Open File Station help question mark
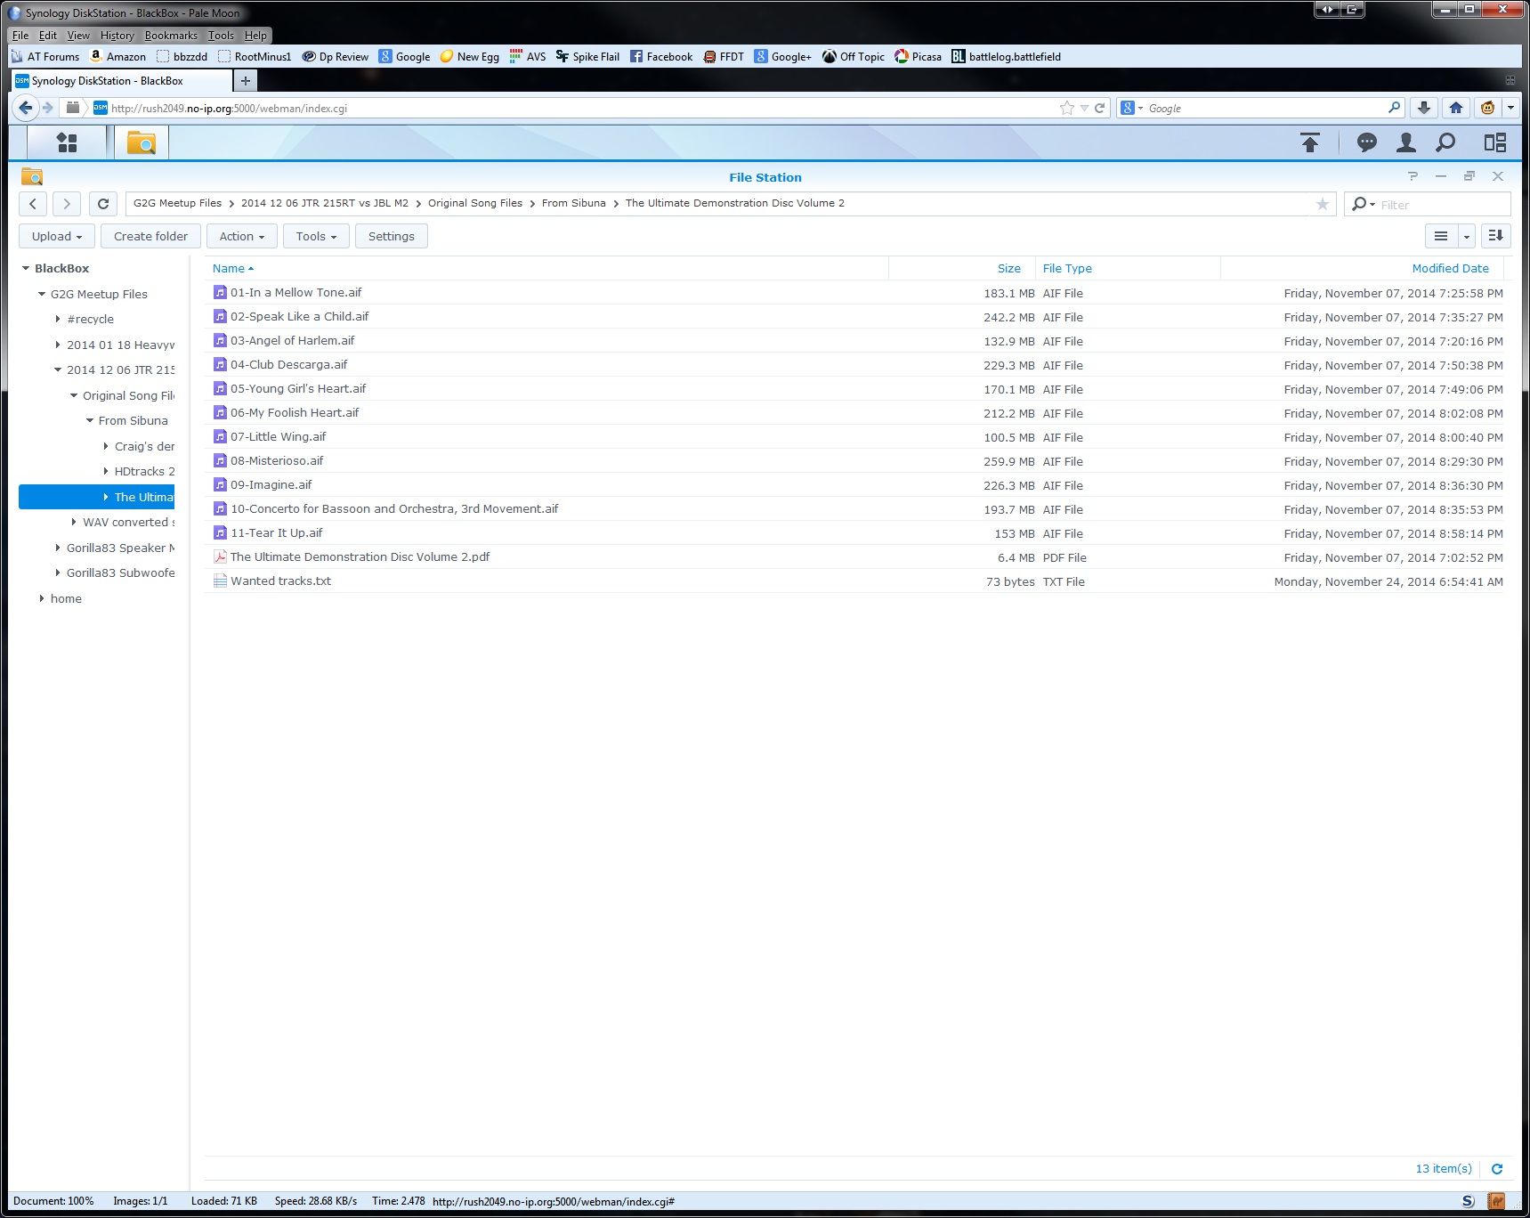 (x=1413, y=176)
